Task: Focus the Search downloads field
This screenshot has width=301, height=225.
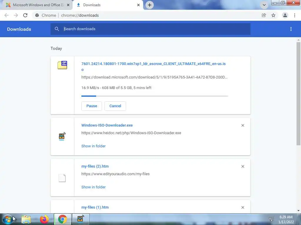Action: coord(150,29)
